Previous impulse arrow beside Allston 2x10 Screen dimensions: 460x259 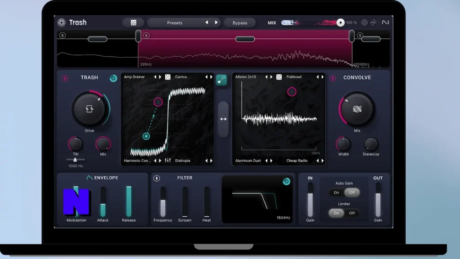(x=266, y=77)
